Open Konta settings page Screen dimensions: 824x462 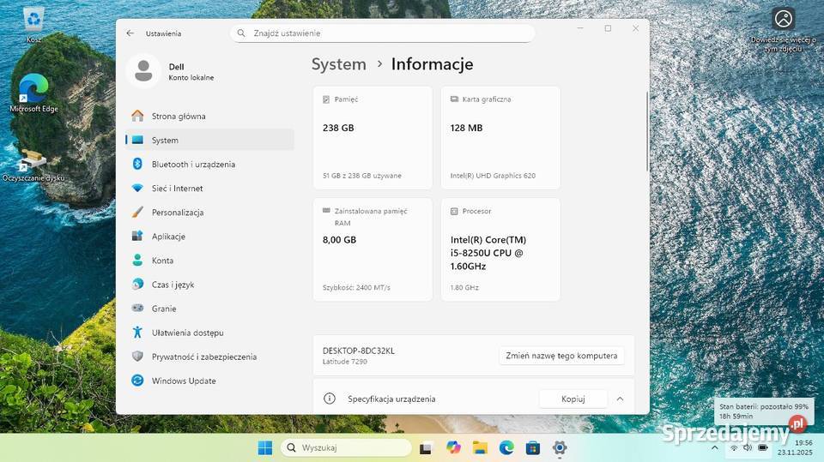pos(209,261)
